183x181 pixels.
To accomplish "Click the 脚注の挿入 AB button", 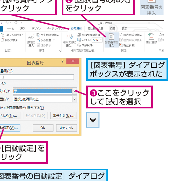I will click(x=31, y=40).
